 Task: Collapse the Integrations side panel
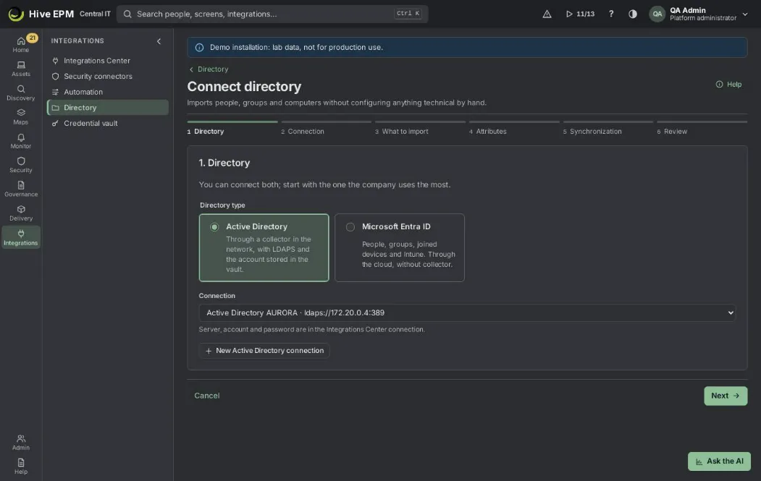(x=159, y=41)
